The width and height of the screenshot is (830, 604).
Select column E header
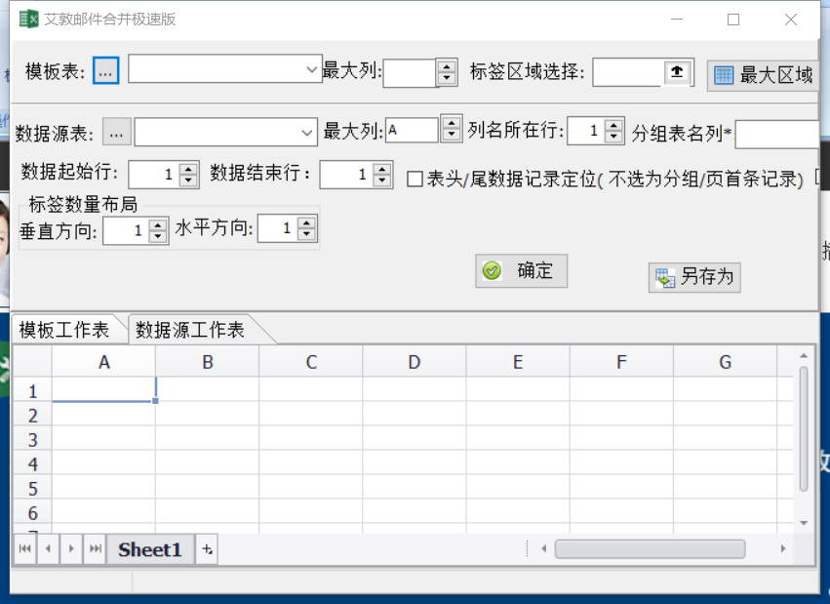(x=518, y=362)
